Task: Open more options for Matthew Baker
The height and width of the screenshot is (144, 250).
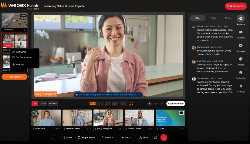Action: click(90, 129)
